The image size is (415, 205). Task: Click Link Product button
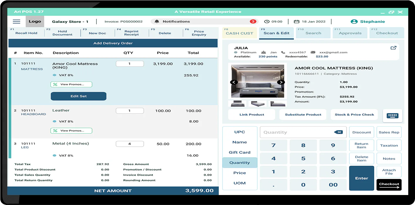coord(252,115)
